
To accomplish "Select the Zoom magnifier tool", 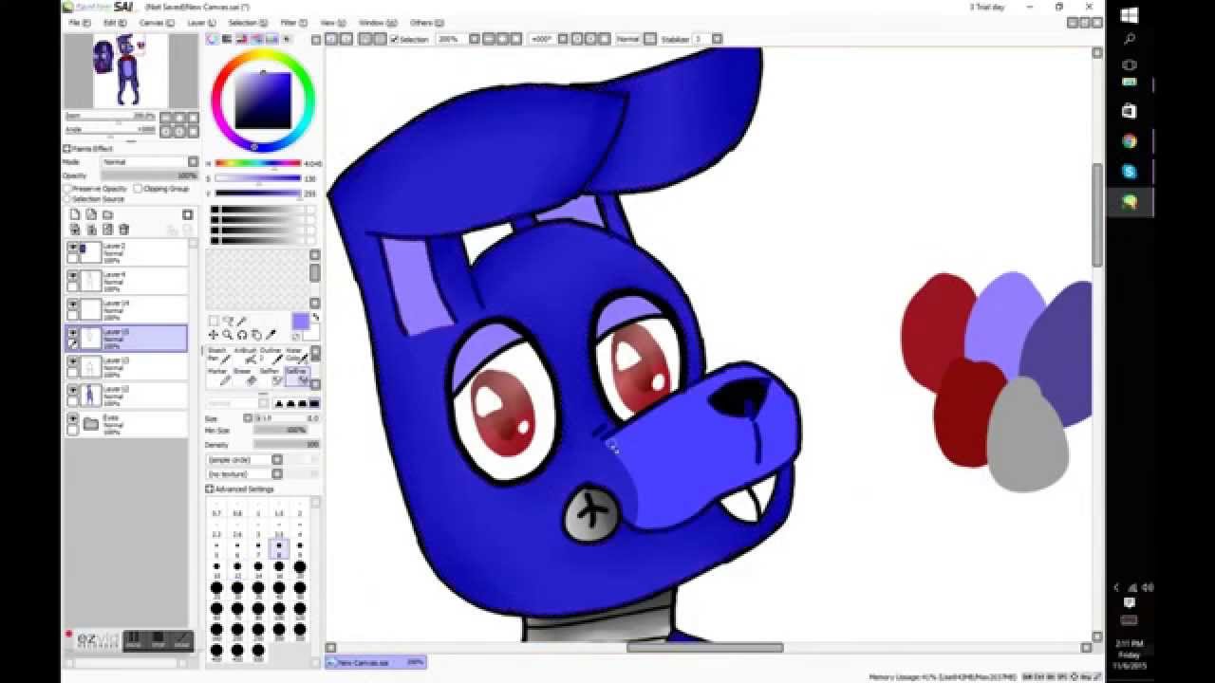I will coord(228,335).
